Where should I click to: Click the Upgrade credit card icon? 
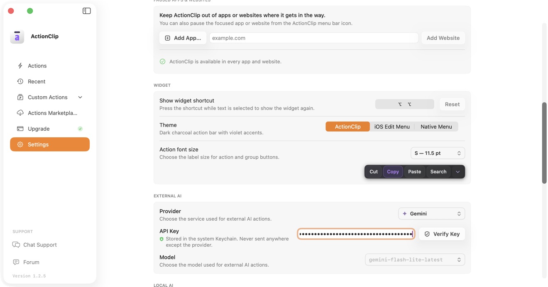tap(20, 129)
